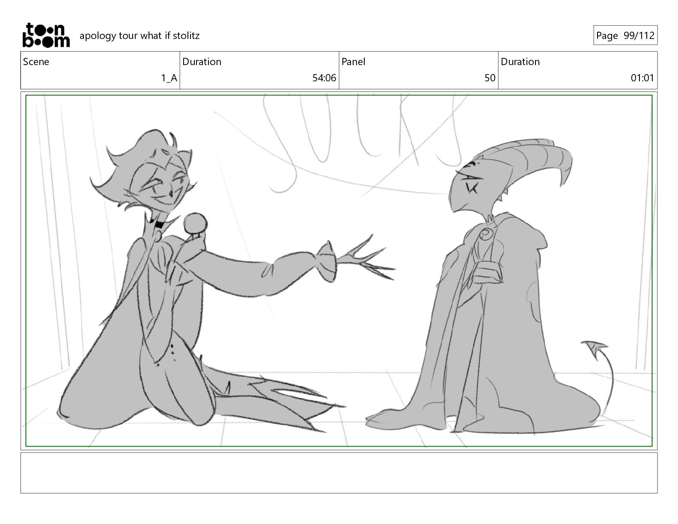678x524 pixels.
Task: Click the 'Scene' header label
Action: click(36, 62)
